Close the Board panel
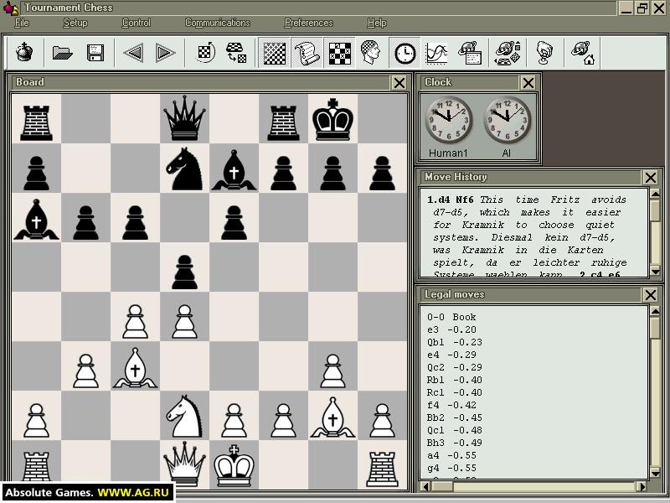Viewport: 670px width, 503px height. click(x=399, y=82)
